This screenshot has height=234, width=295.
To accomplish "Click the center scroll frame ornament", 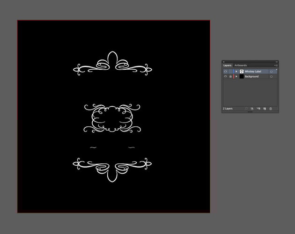I will click(x=112, y=118).
